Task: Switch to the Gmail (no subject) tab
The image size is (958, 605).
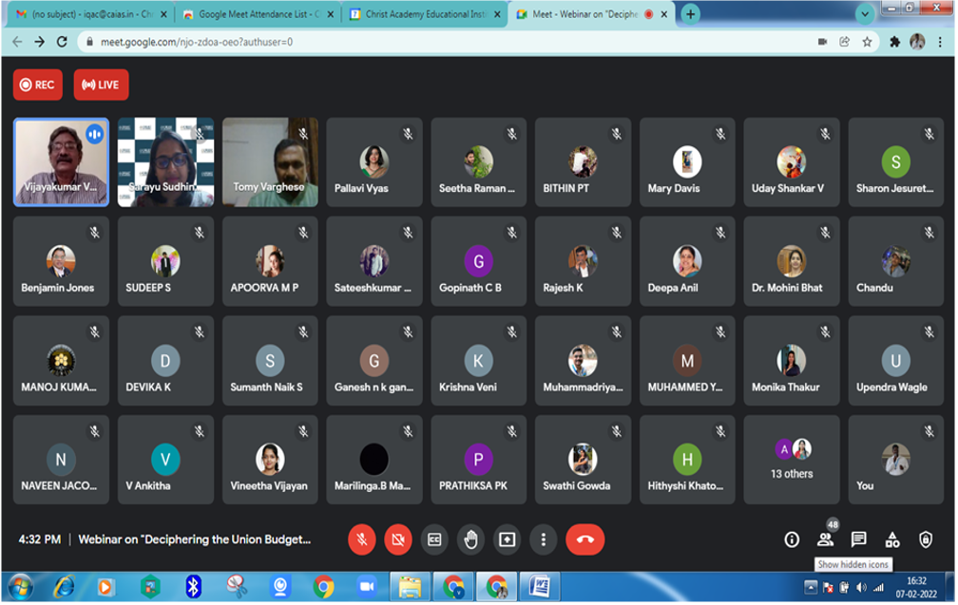Action: [86, 14]
